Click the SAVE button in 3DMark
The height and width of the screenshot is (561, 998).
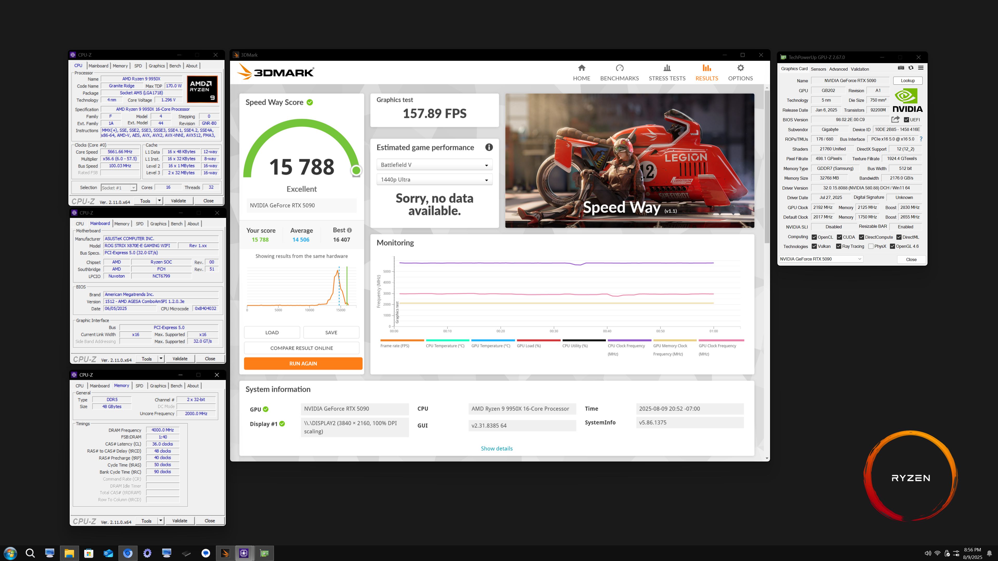[331, 332]
